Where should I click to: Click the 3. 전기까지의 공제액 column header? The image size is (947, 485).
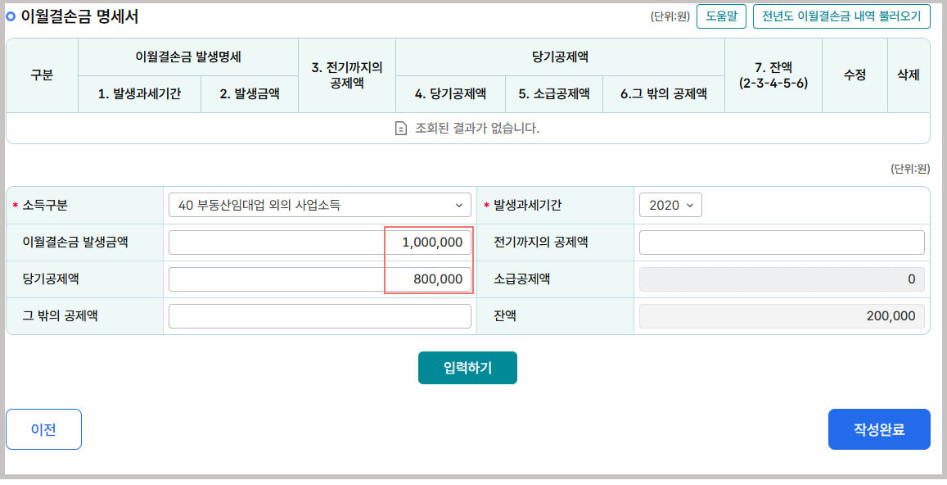(x=347, y=75)
